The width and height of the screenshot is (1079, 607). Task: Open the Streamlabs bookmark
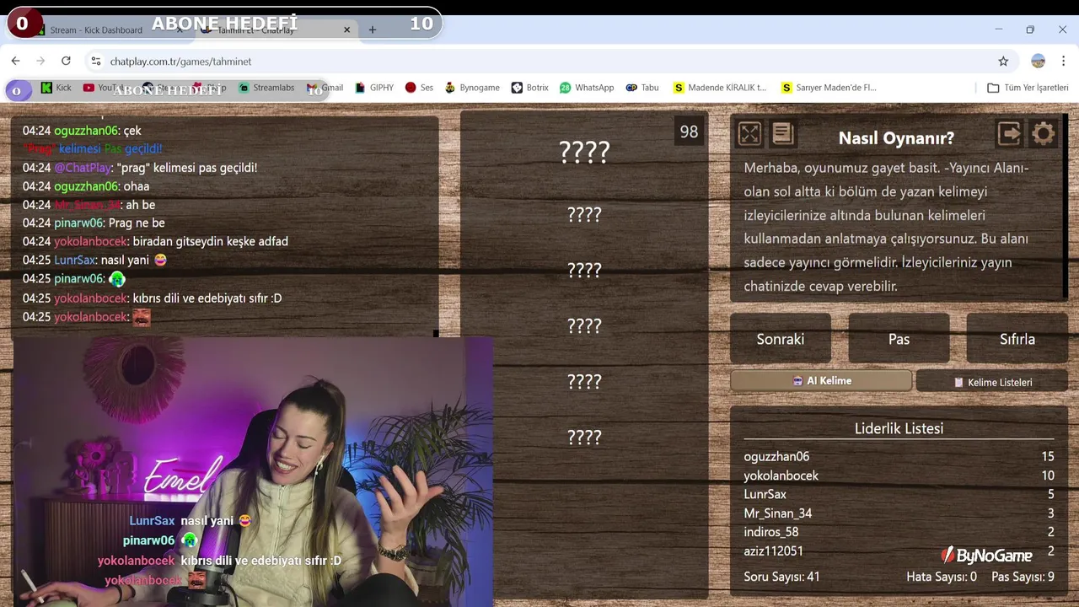coord(266,88)
